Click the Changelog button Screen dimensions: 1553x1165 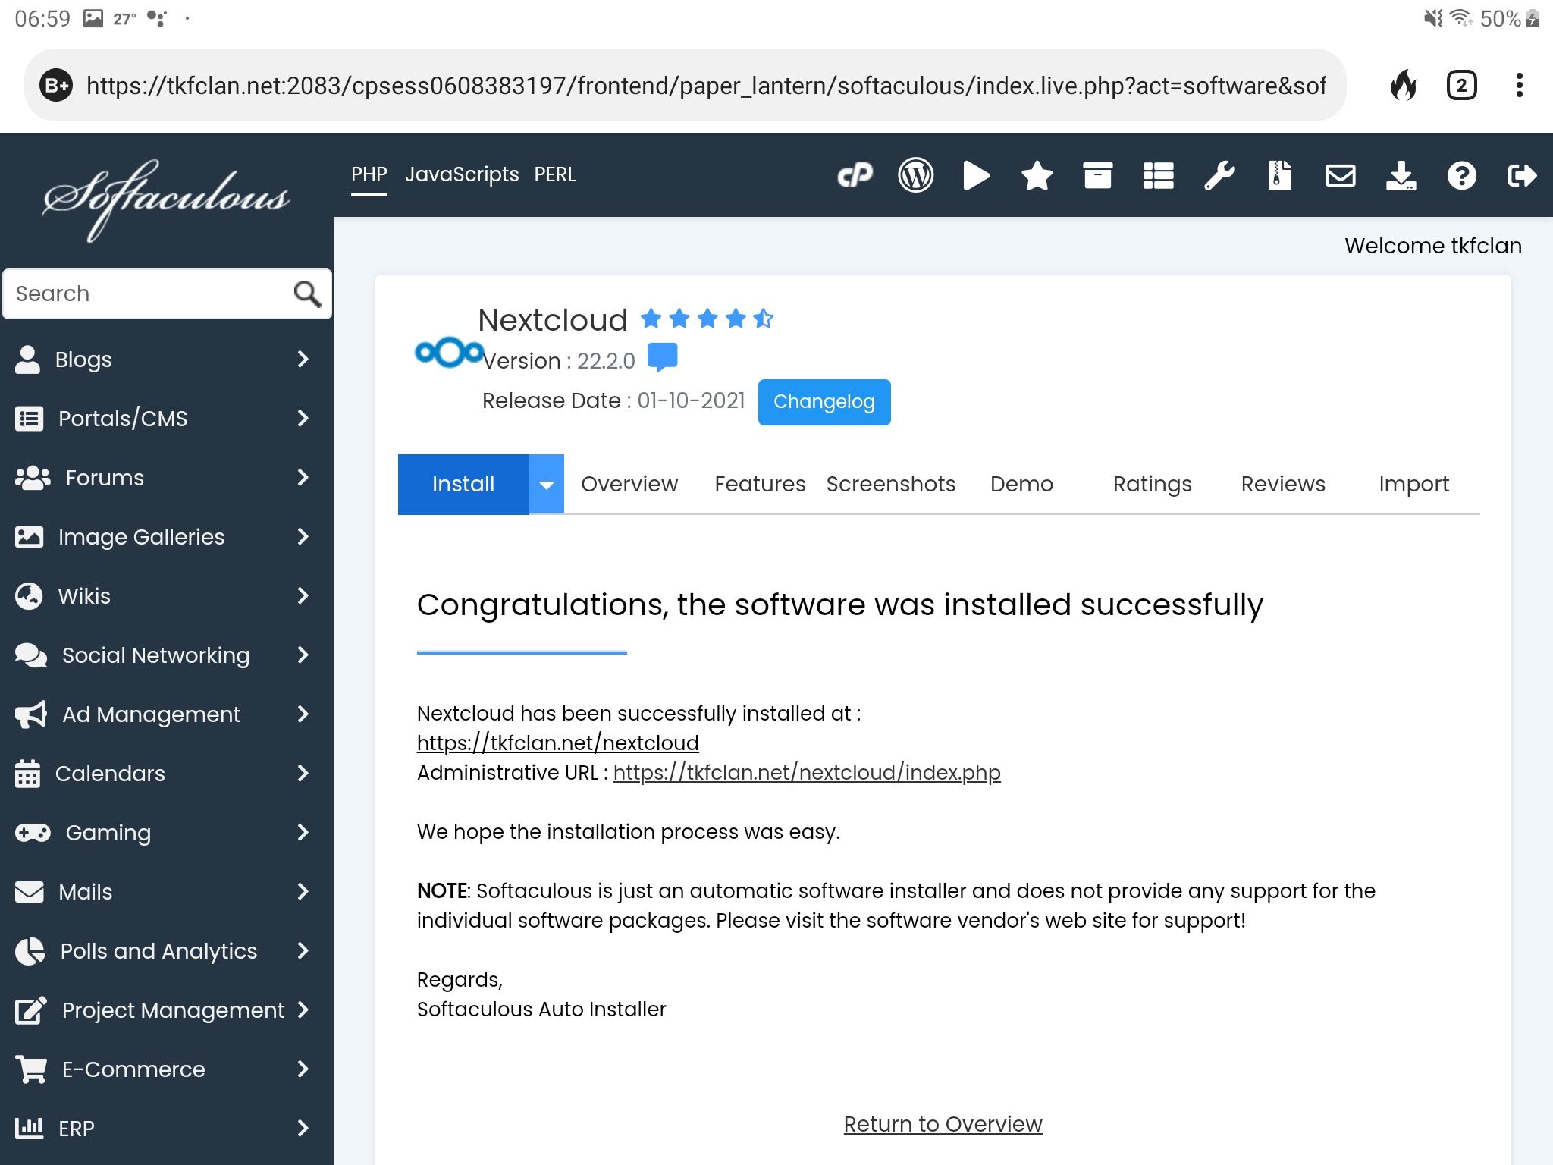(824, 402)
